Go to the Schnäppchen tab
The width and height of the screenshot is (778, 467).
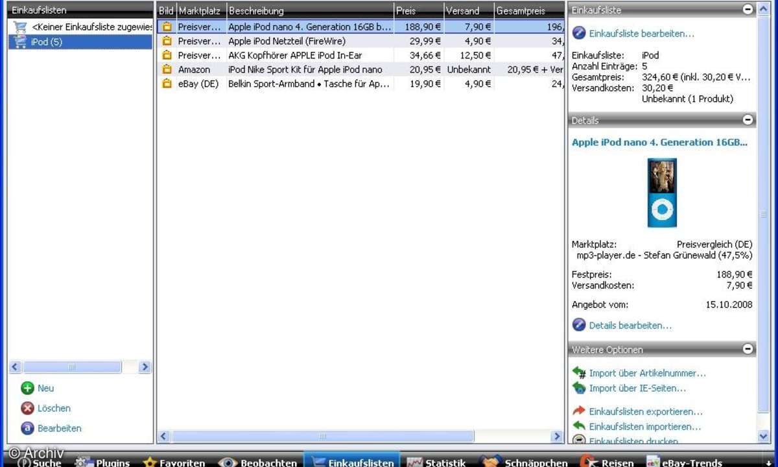pyautogui.click(x=524, y=462)
